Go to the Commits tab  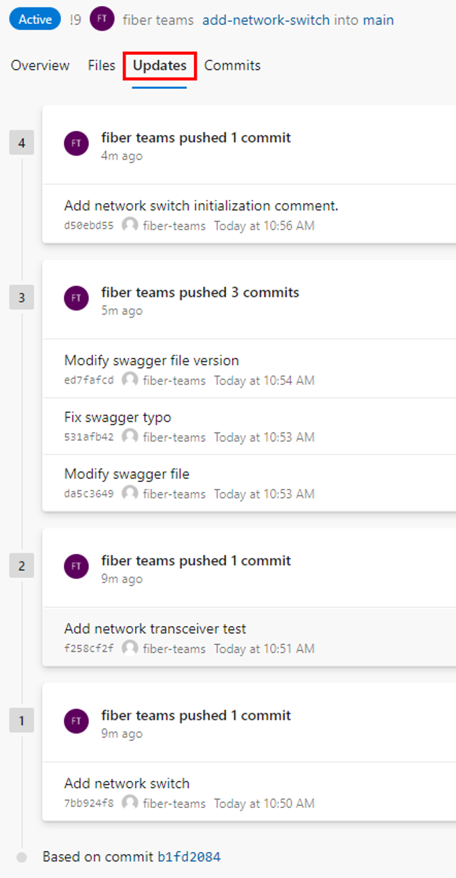click(x=232, y=66)
